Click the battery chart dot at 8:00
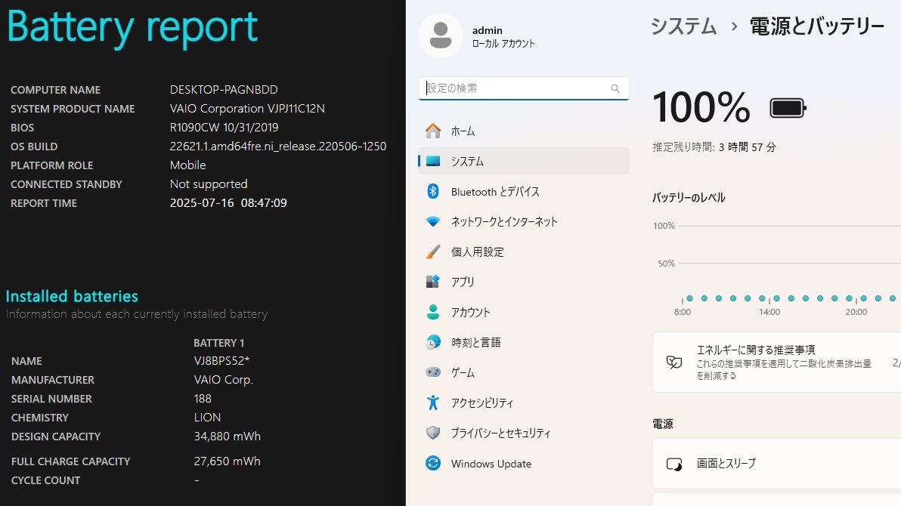The image size is (901, 506). pos(689,298)
